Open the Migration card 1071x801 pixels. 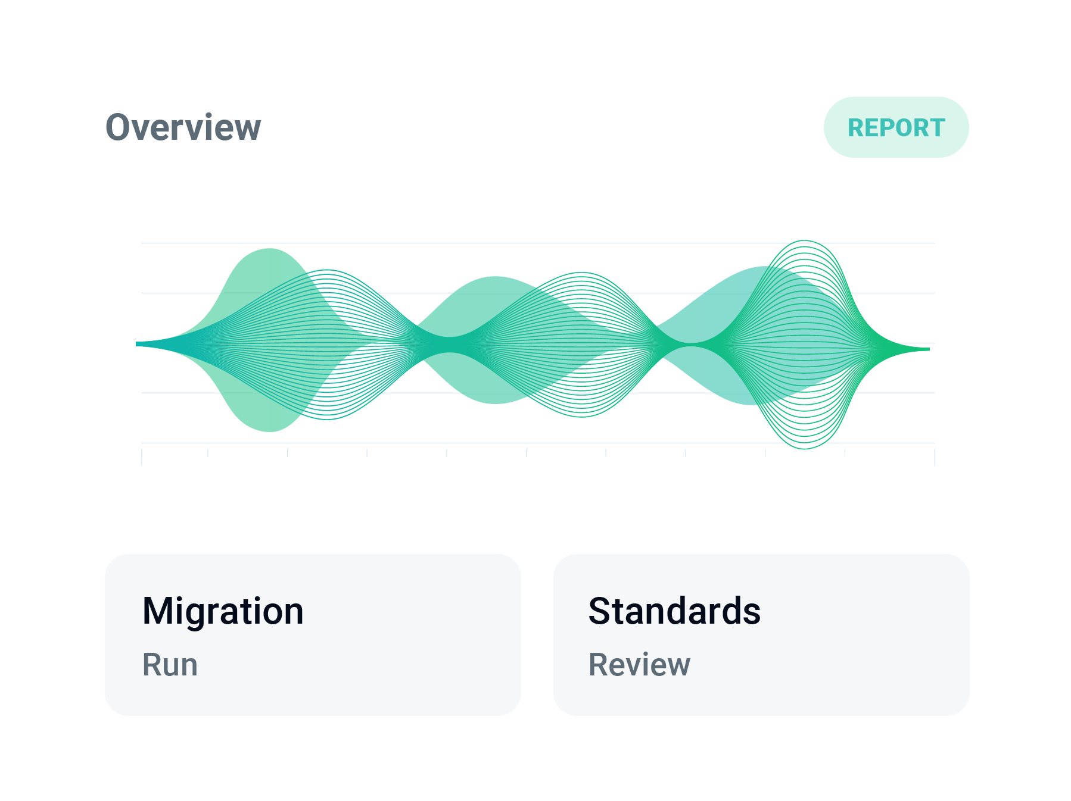point(313,634)
